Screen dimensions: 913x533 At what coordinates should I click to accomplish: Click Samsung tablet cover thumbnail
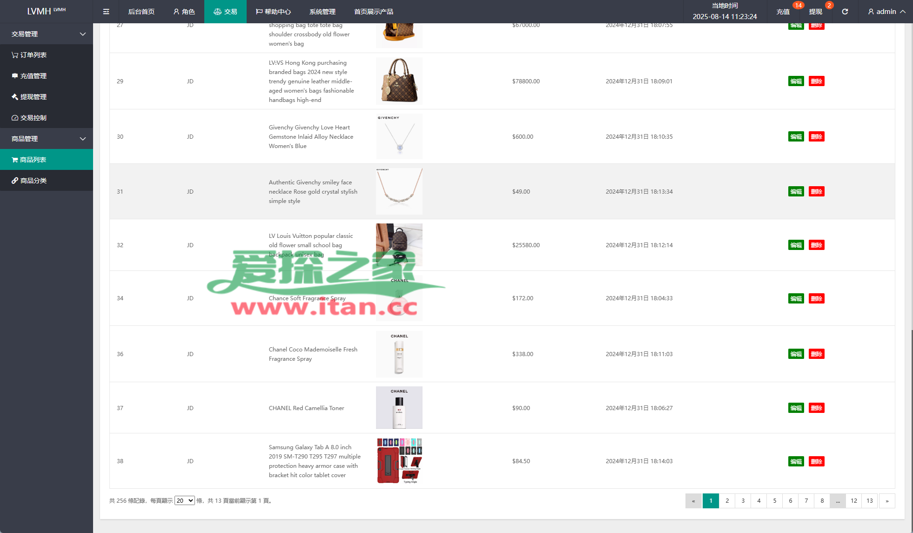pos(399,461)
